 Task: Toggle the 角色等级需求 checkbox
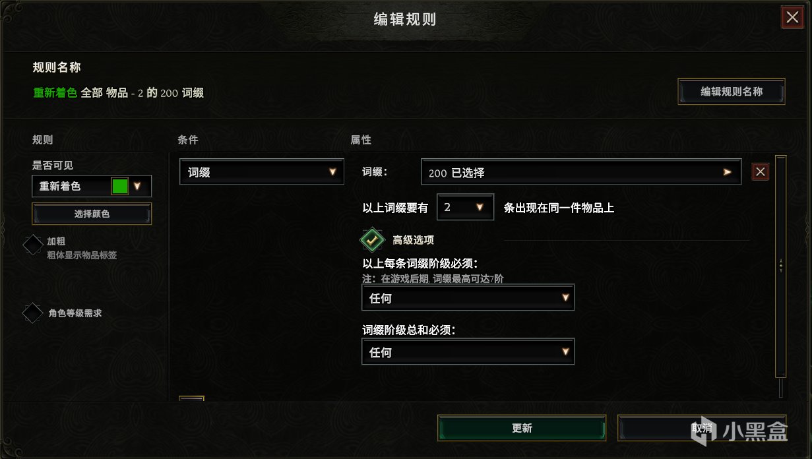(x=33, y=313)
